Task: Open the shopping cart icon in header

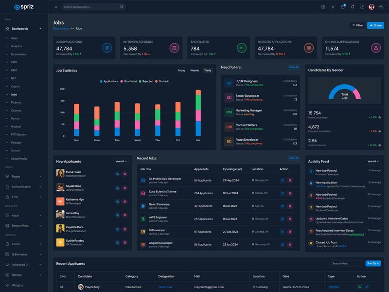Action: pos(343,7)
